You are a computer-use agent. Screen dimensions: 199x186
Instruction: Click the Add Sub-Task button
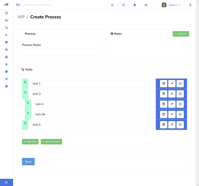[x=51, y=142]
